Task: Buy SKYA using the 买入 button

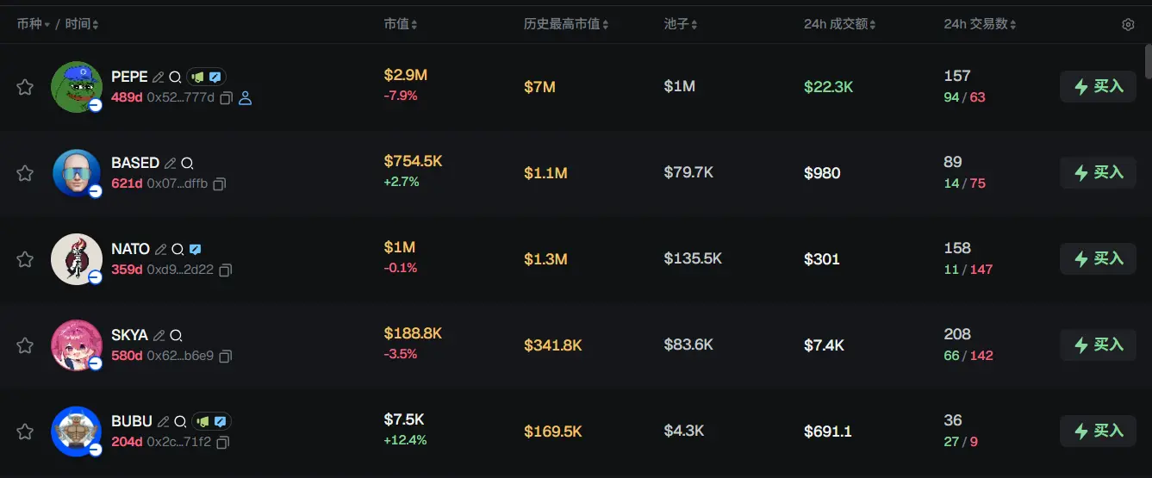Action: pyautogui.click(x=1098, y=345)
